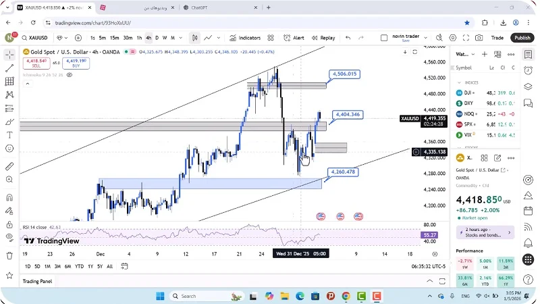Screen dimensions: 540x304
Task: Open Indicators from top toolbar
Action: [x=244, y=38]
